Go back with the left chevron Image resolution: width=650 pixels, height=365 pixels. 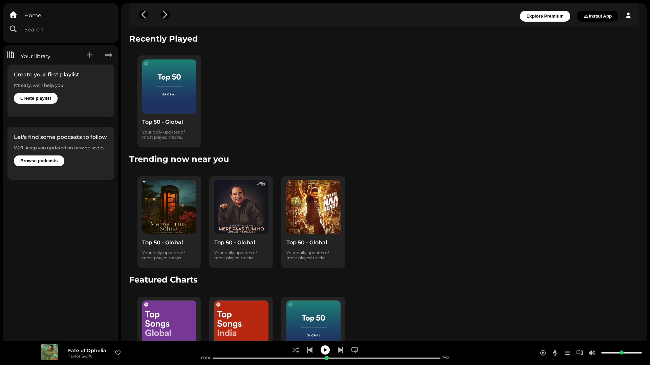(144, 15)
